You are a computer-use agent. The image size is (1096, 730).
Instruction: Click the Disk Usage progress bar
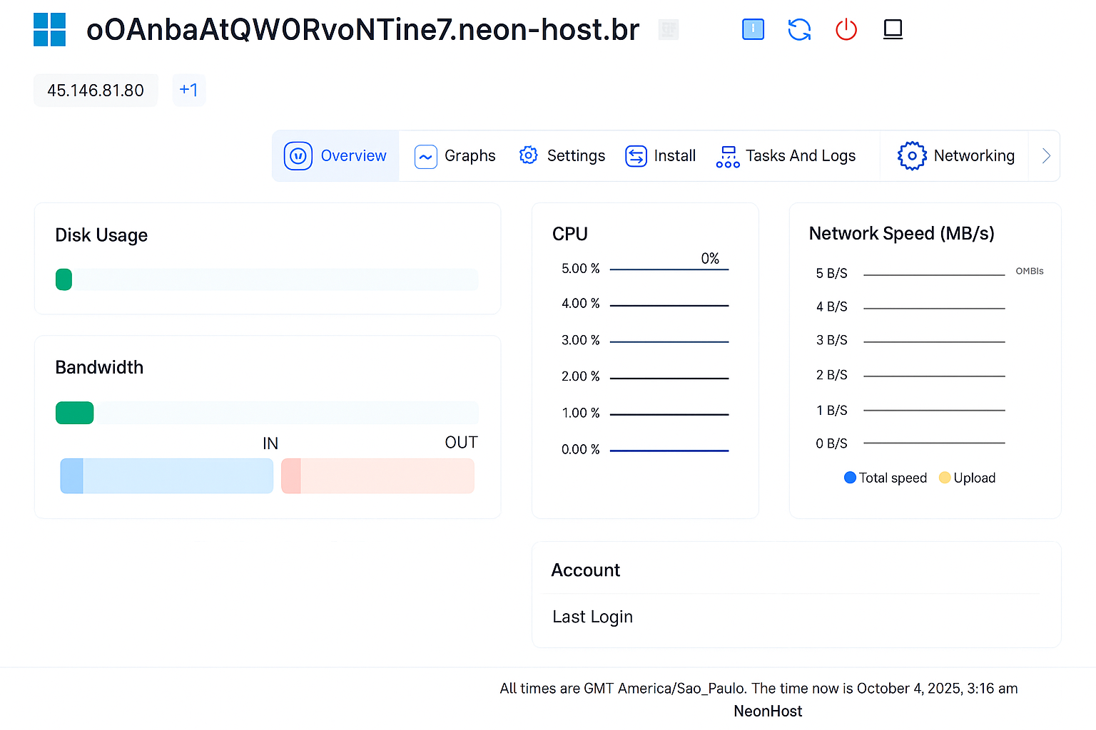(x=267, y=279)
